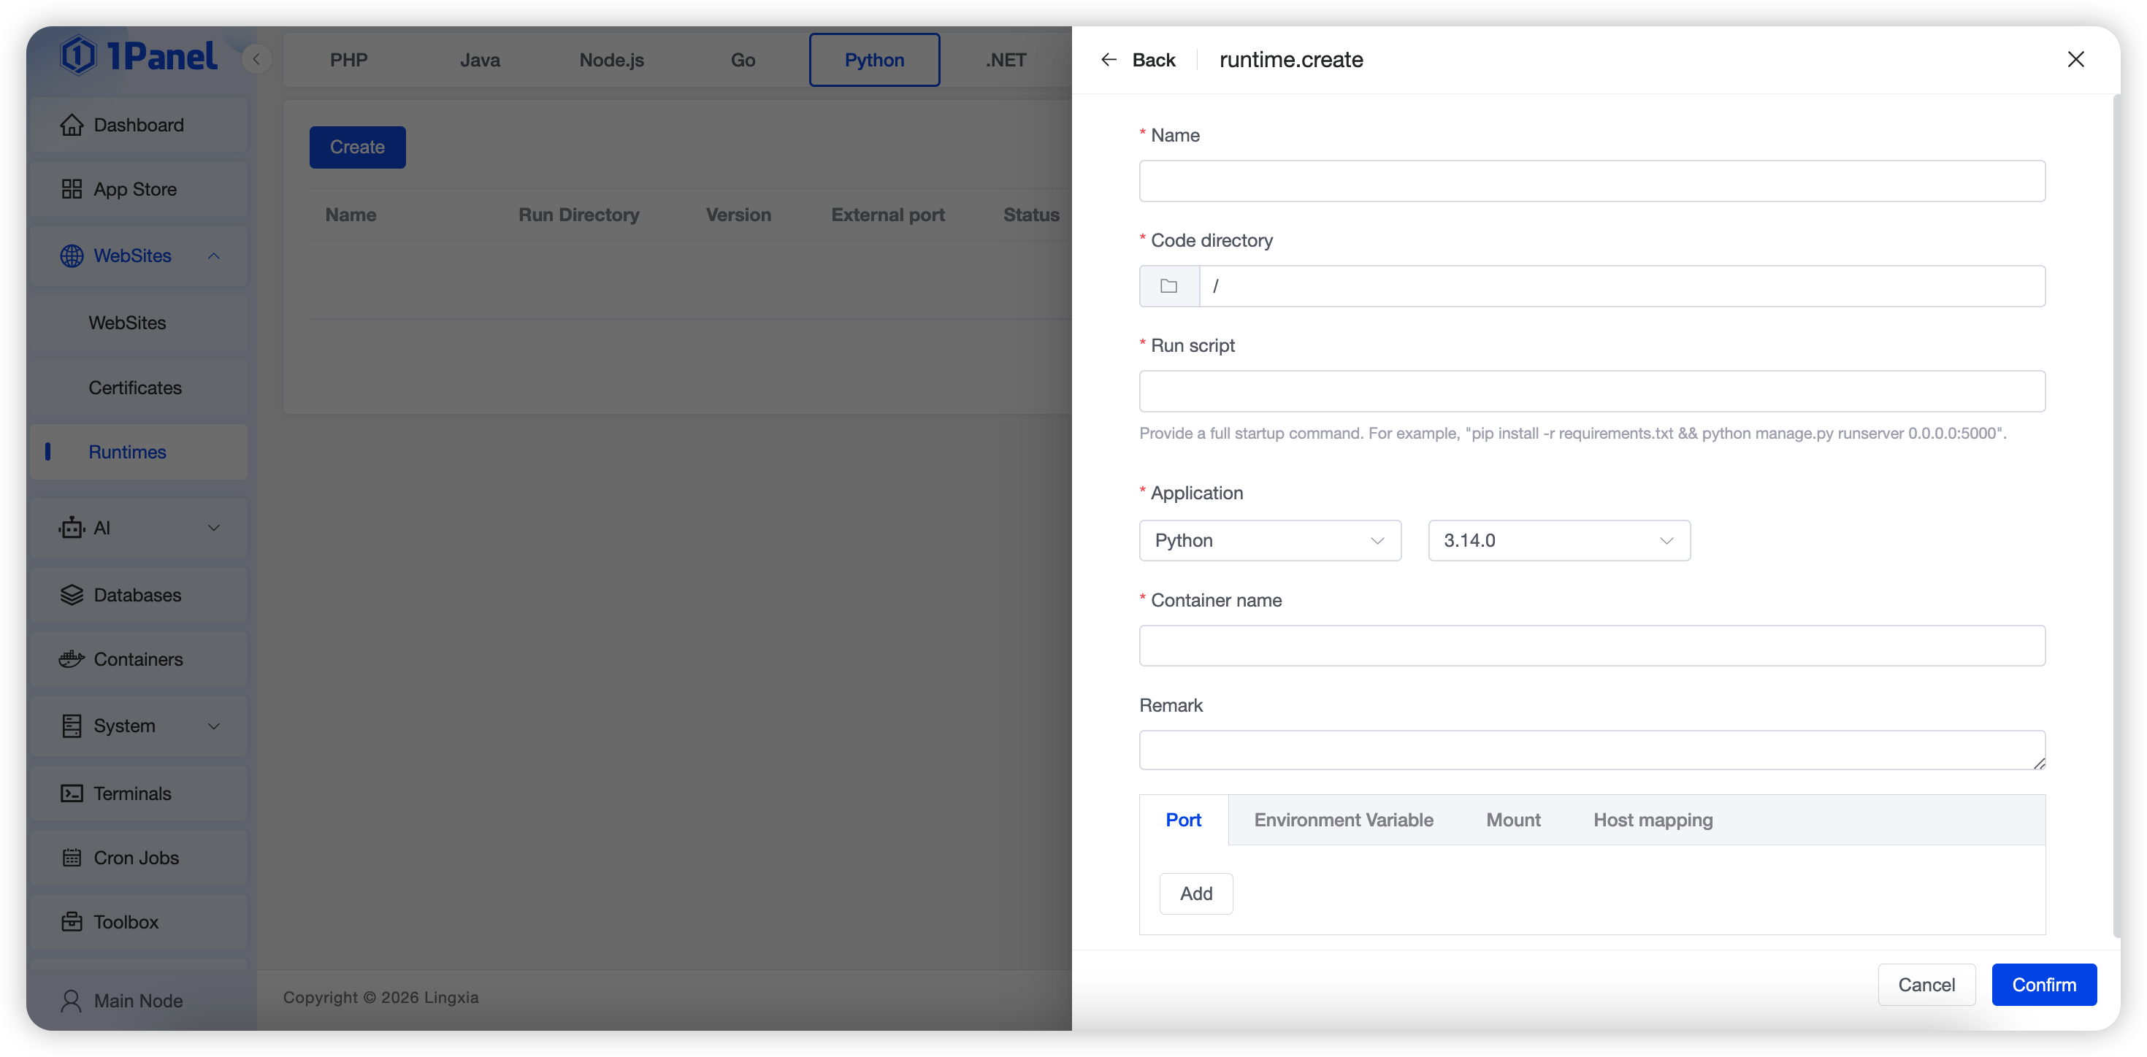Focus the Run script input field
2147x1057 pixels.
click(1591, 391)
